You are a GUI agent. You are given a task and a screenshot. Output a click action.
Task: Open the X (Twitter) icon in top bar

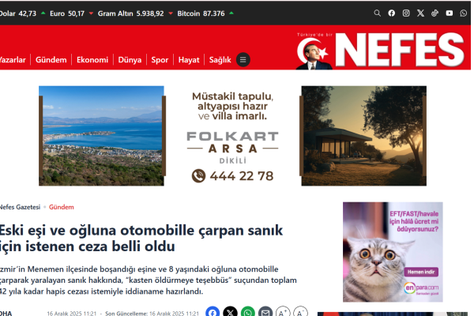click(420, 13)
